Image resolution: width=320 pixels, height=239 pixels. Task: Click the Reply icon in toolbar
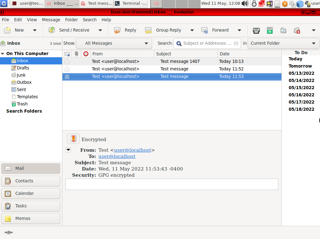tap(117, 30)
